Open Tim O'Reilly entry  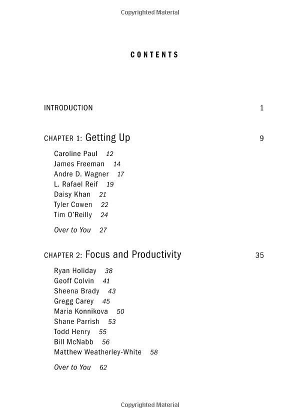(x=73, y=215)
